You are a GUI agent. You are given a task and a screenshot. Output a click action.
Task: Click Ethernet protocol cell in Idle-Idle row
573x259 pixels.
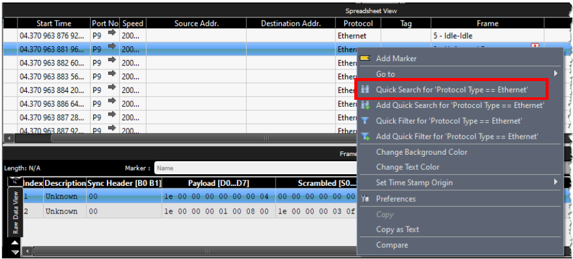tap(358, 36)
